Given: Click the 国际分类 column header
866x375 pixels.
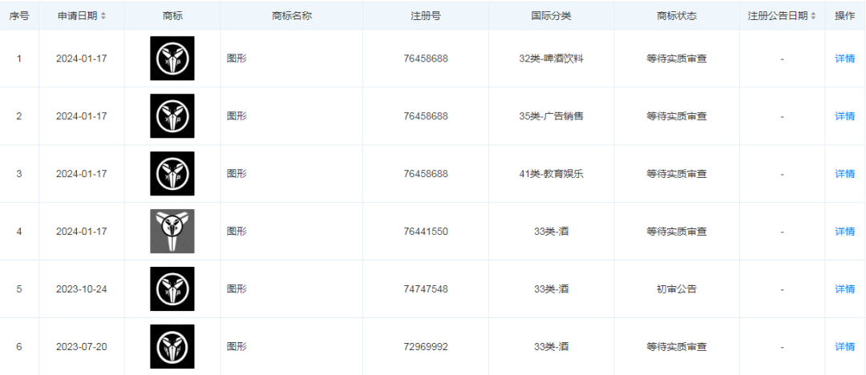Looking at the screenshot, I should [x=551, y=16].
